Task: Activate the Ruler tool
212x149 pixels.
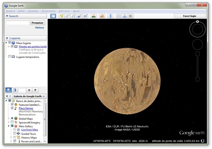Action: [111, 16]
